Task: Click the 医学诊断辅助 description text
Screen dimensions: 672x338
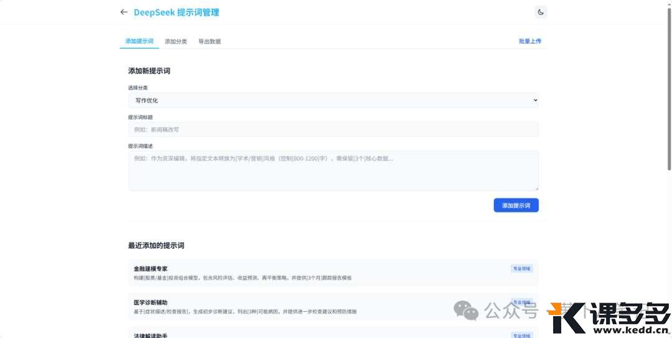Action: coord(245,311)
